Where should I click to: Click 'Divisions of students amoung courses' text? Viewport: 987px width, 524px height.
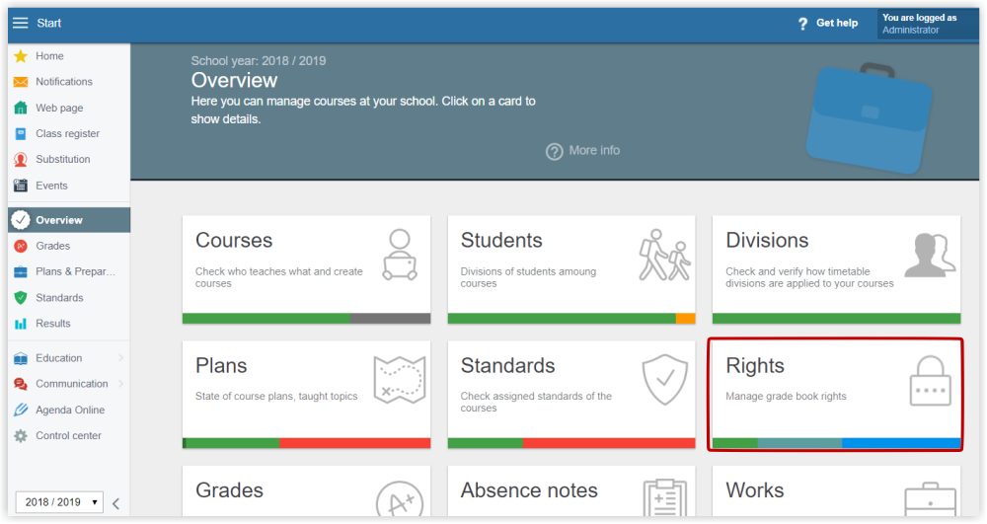point(528,277)
